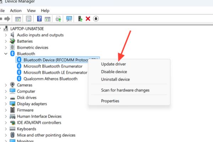Click the speaker icon for Audio inputs
This screenshot has width=213, height=142.
tap(12, 35)
